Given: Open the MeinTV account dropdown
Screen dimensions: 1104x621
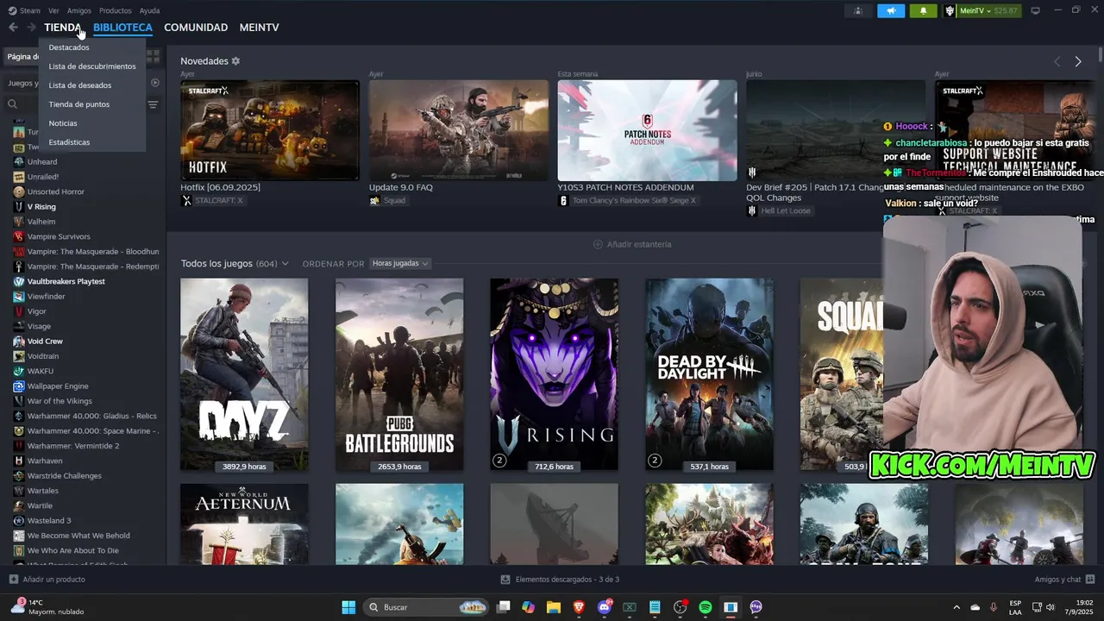Looking at the screenshot, I should pos(982,10).
